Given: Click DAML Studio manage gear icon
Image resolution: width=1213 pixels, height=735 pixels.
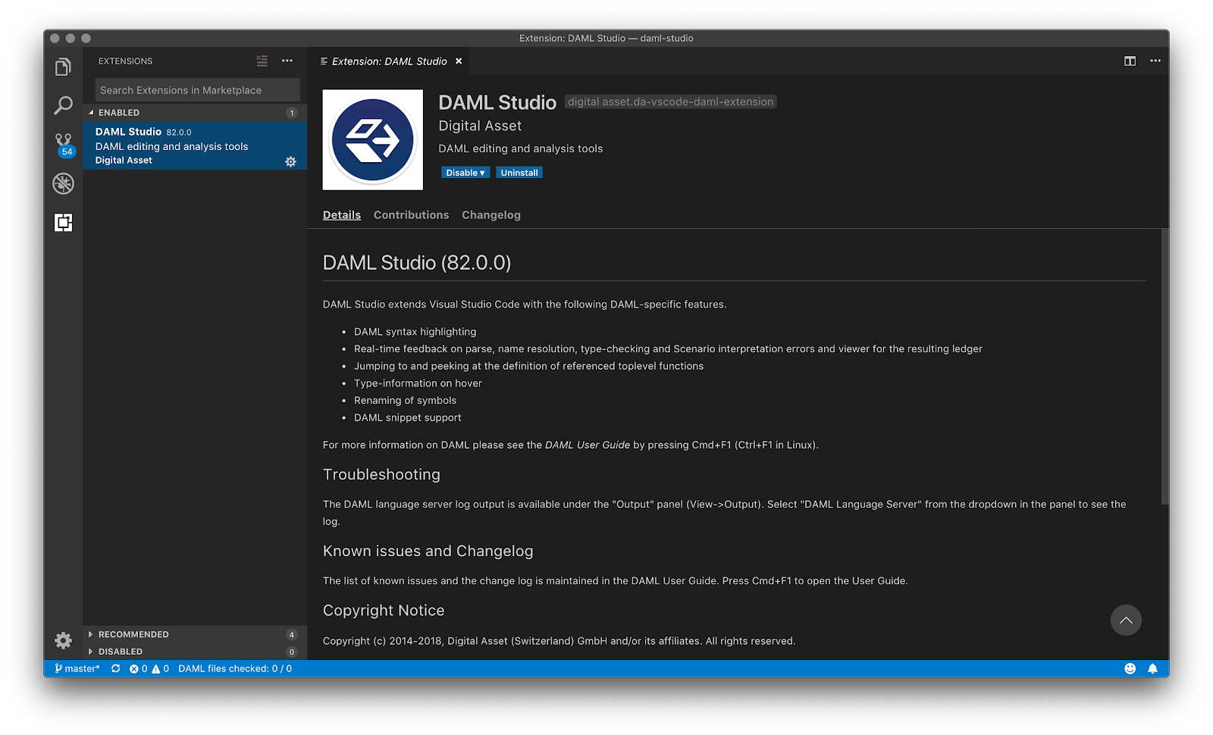Looking at the screenshot, I should tap(290, 161).
